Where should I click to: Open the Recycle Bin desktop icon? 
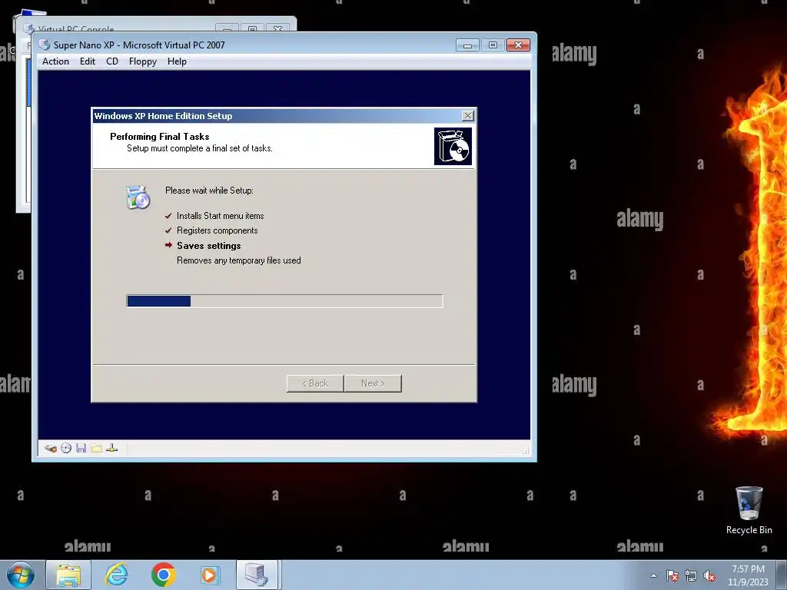[x=749, y=510]
